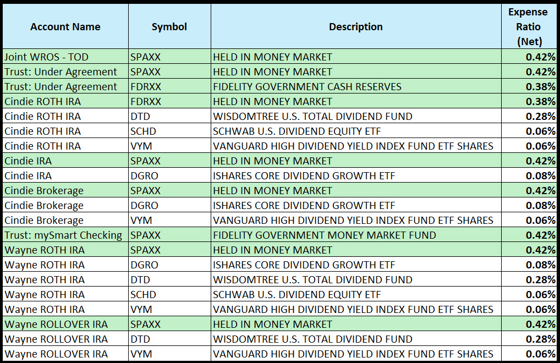Viewport: 560px width, 363px height.
Task: Click the Description column header
Action: [355, 26]
